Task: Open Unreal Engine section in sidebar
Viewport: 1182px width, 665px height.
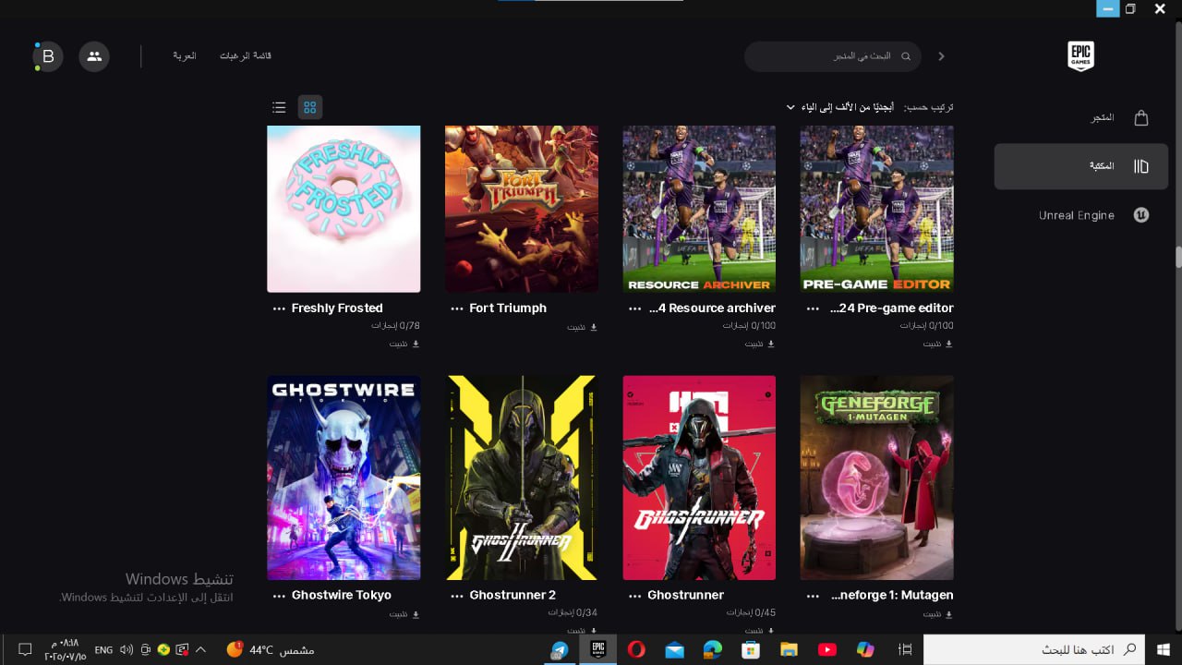Action: pyautogui.click(x=1081, y=215)
